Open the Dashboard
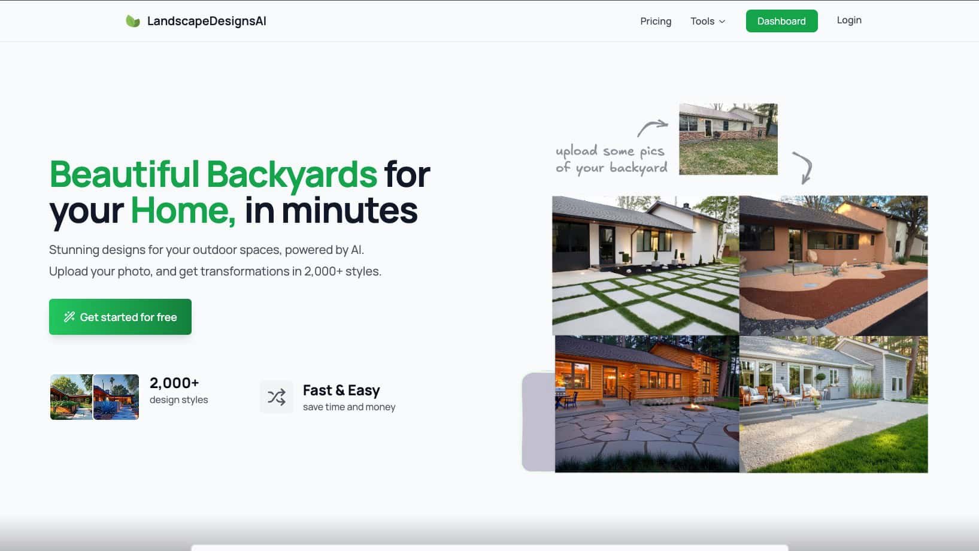 pos(781,20)
